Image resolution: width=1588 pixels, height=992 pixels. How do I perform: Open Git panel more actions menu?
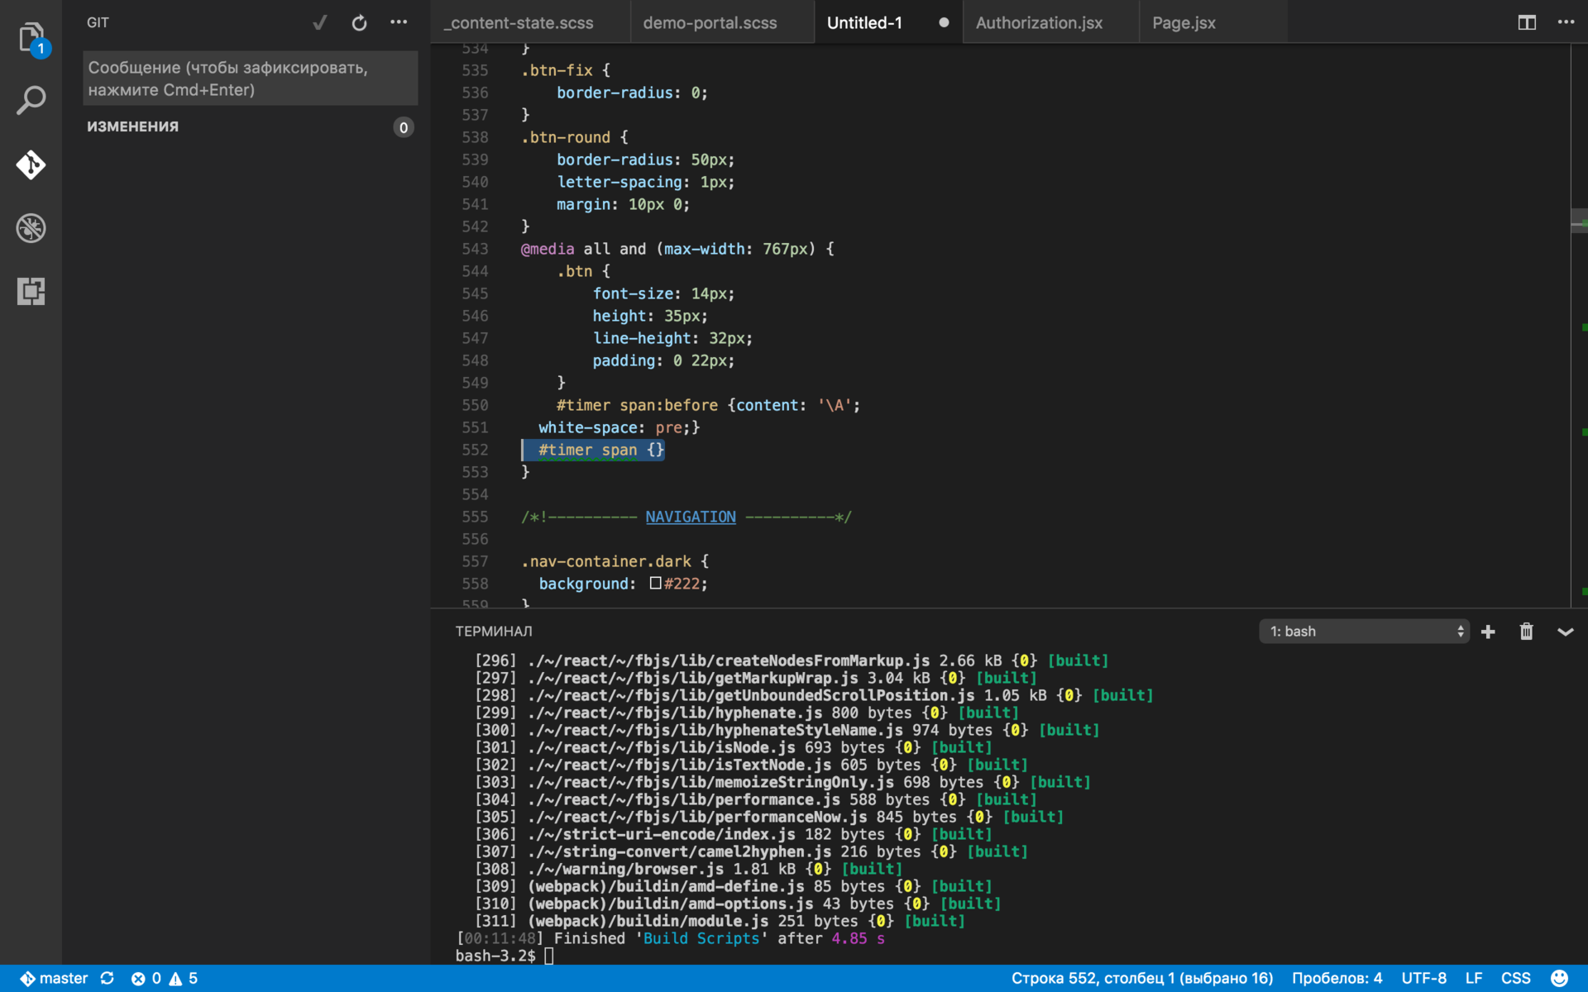pos(399,23)
